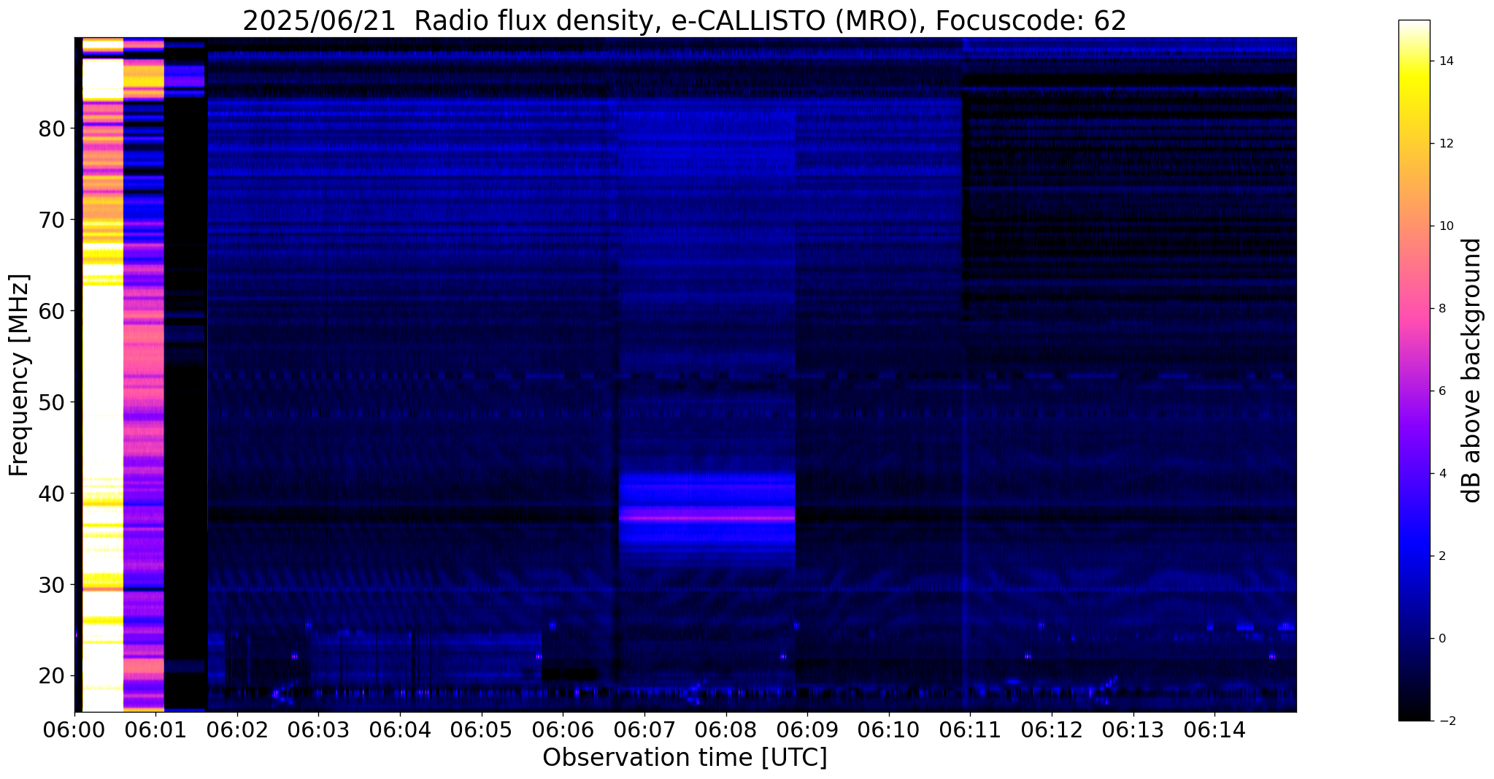1494x779 pixels.
Task: Click the 06:07 time tick label
Action: click(644, 729)
